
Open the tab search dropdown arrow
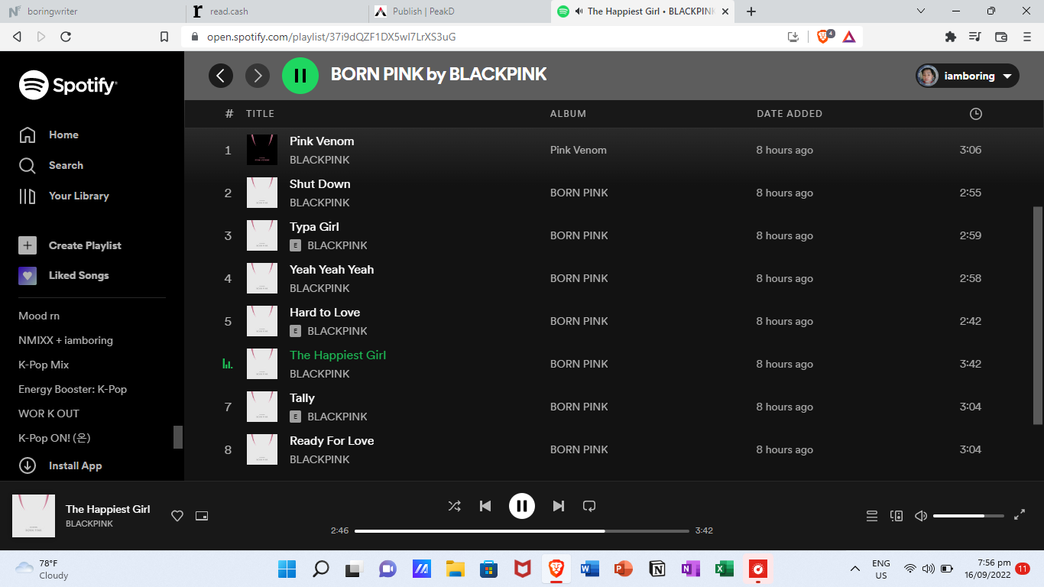tap(921, 11)
